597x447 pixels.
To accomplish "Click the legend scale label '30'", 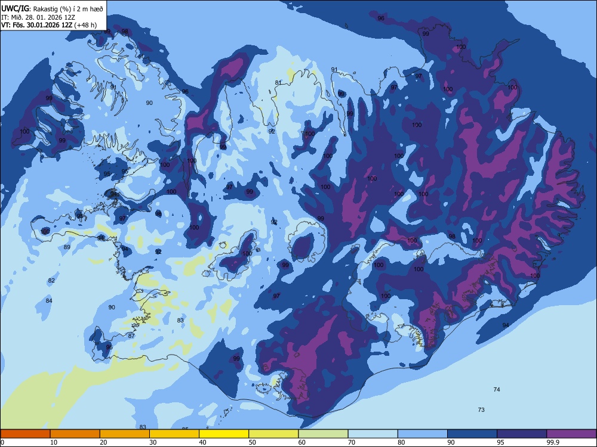I will click(153, 442).
